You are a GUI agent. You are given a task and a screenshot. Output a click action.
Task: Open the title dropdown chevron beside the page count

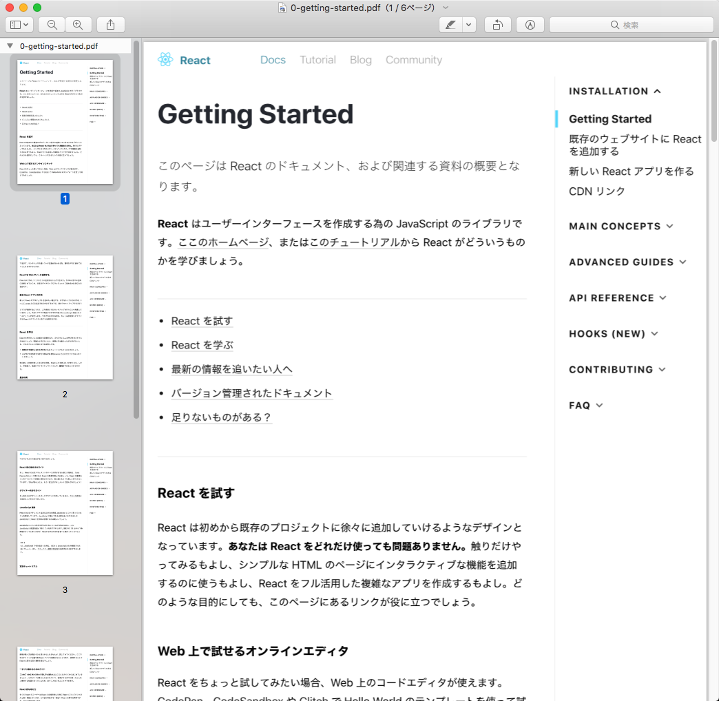(x=446, y=8)
